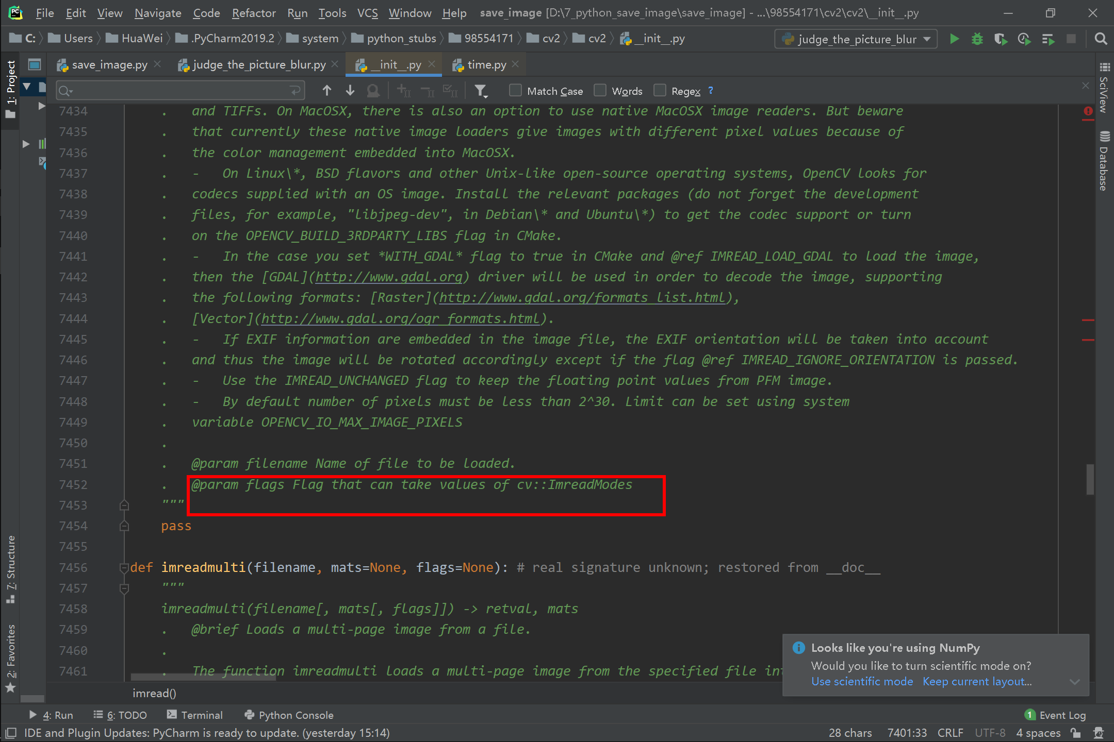Viewport: 1114px width, 742px height.
Task: Open the http://www.gdal.org link
Action: tap(389, 277)
